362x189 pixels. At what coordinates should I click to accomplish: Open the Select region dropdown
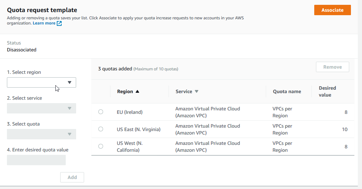click(x=42, y=82)
